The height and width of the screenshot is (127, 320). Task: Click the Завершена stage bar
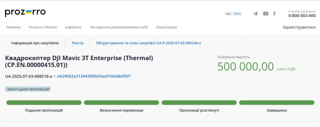(277, 102)
